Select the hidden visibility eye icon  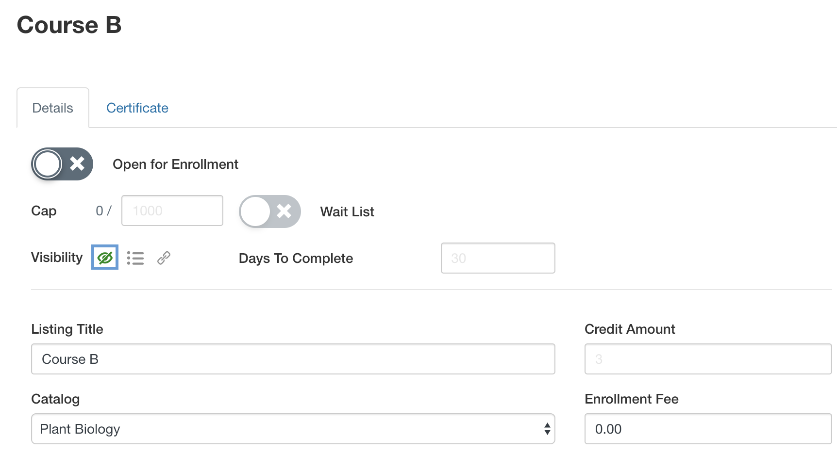tap(105, 258)
